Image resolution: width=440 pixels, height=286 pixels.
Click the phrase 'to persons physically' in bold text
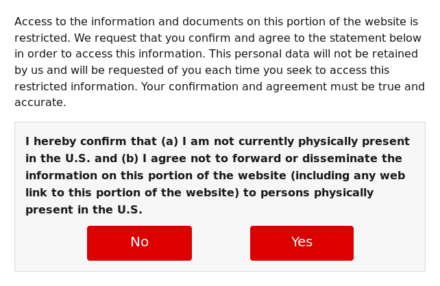point(308,193)
